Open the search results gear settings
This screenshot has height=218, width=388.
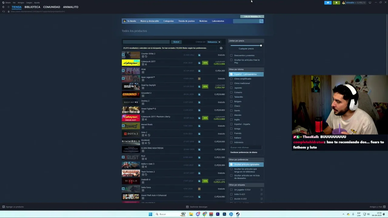pyautogui.click(x=221, y=48)
